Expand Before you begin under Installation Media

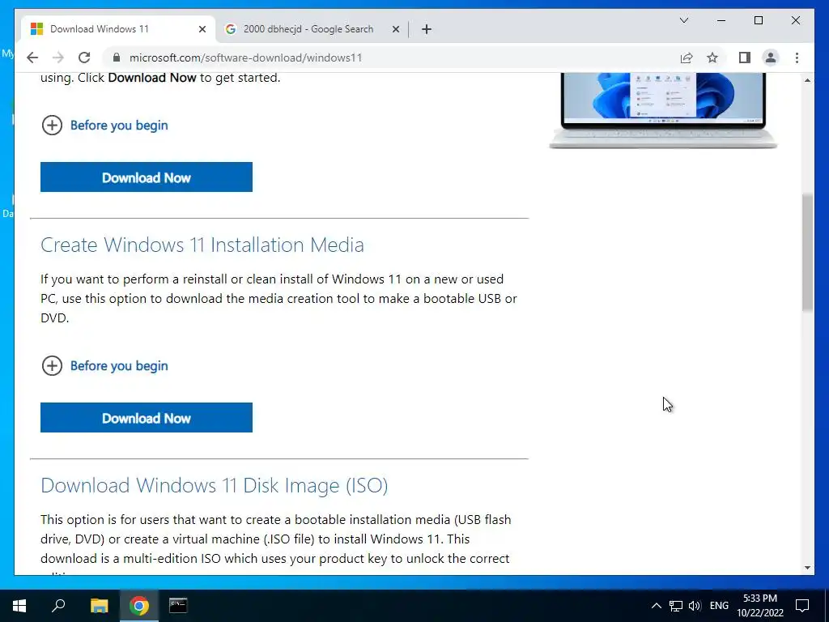(119, 366)
